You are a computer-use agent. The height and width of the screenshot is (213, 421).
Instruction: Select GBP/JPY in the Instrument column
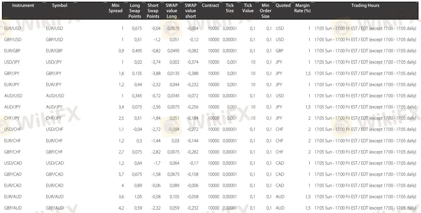(x=12, y=73)
